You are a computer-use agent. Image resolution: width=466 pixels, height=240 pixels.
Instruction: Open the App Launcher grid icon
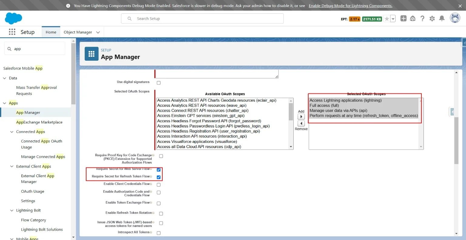[12, 32]
